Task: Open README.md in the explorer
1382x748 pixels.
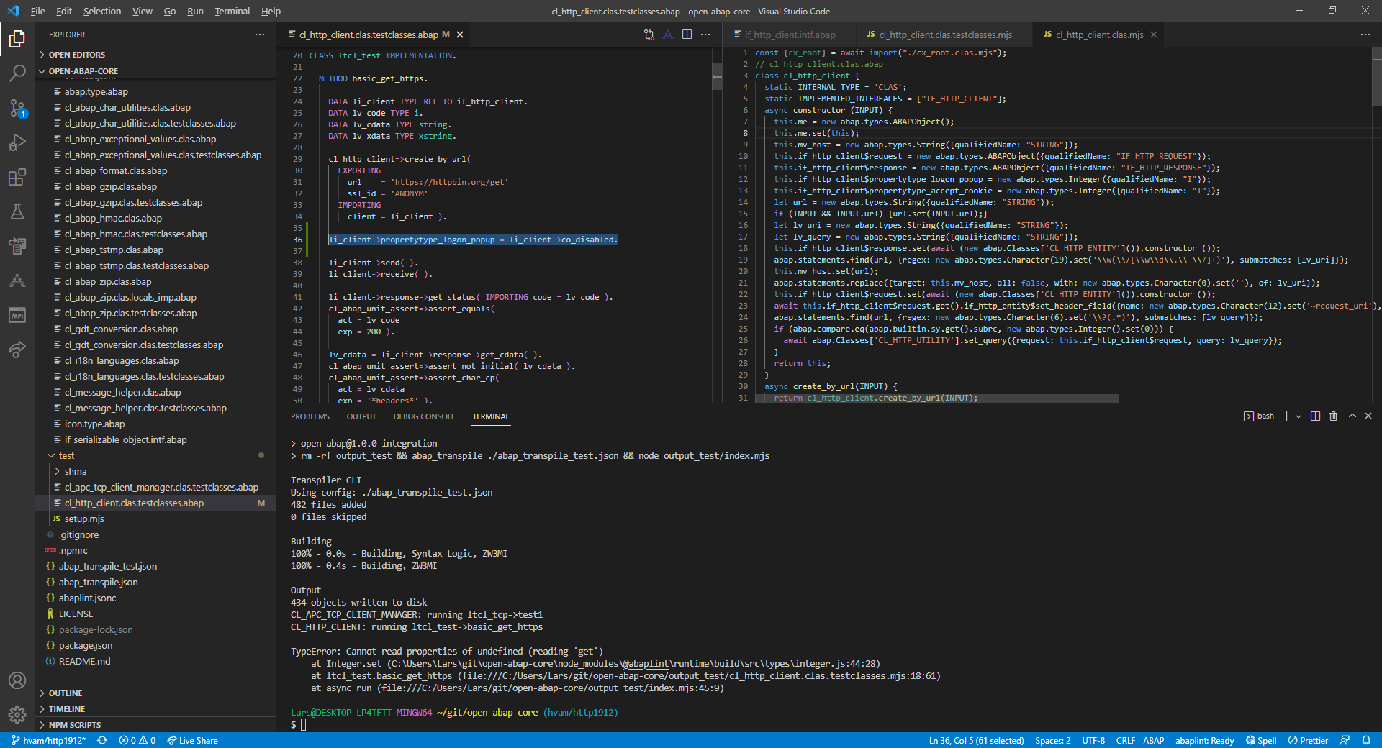Action: [84, 661]
